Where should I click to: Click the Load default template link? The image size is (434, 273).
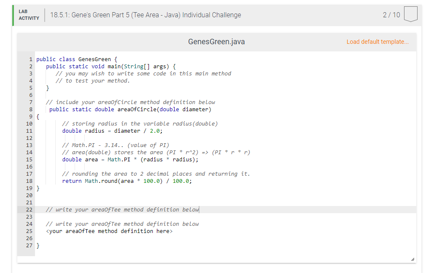point(377,42)
